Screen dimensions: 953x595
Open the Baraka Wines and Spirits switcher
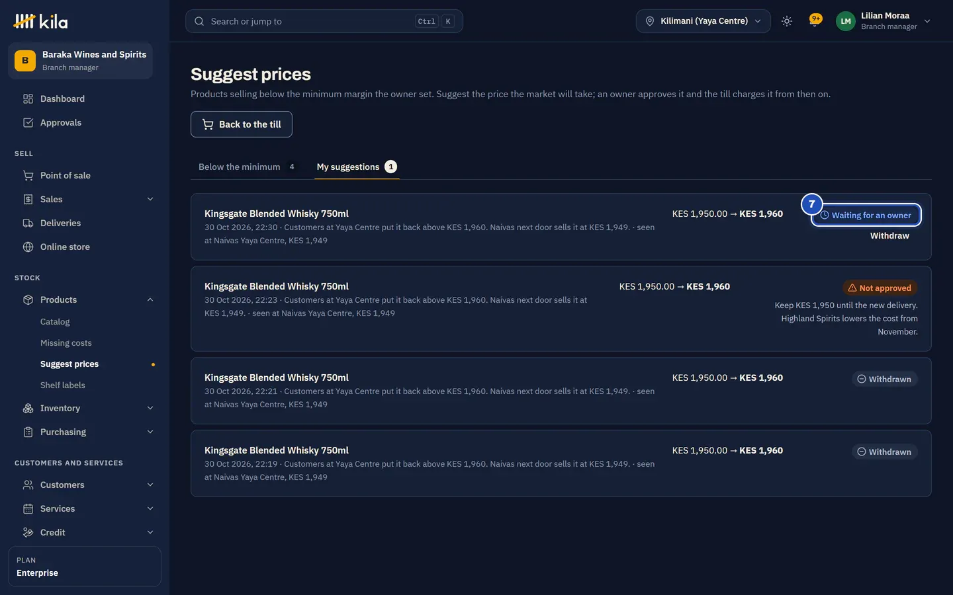[x=81, y=61]
